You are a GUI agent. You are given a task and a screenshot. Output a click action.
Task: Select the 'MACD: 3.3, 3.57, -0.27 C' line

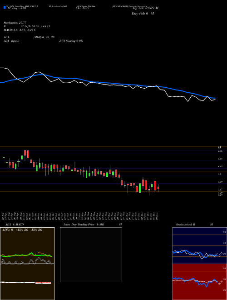pyautogui.click(x=20, y=30)
